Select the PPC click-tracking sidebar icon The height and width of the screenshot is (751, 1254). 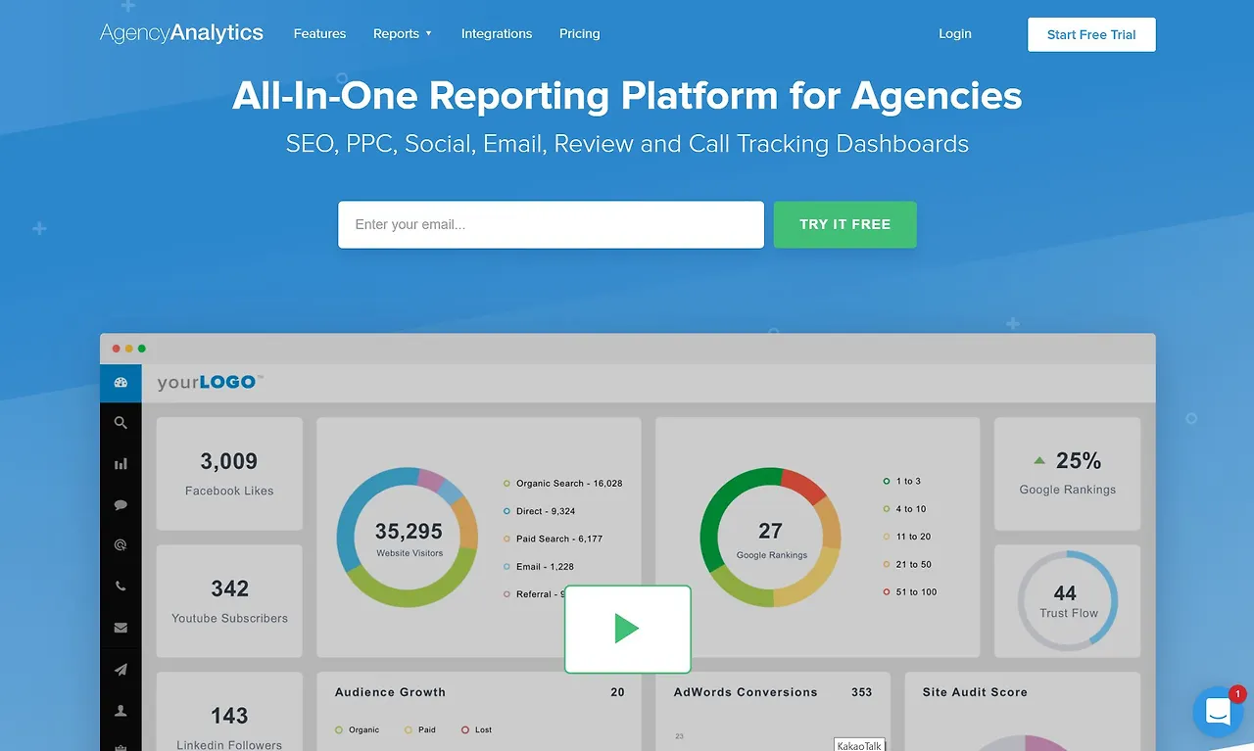120,544
